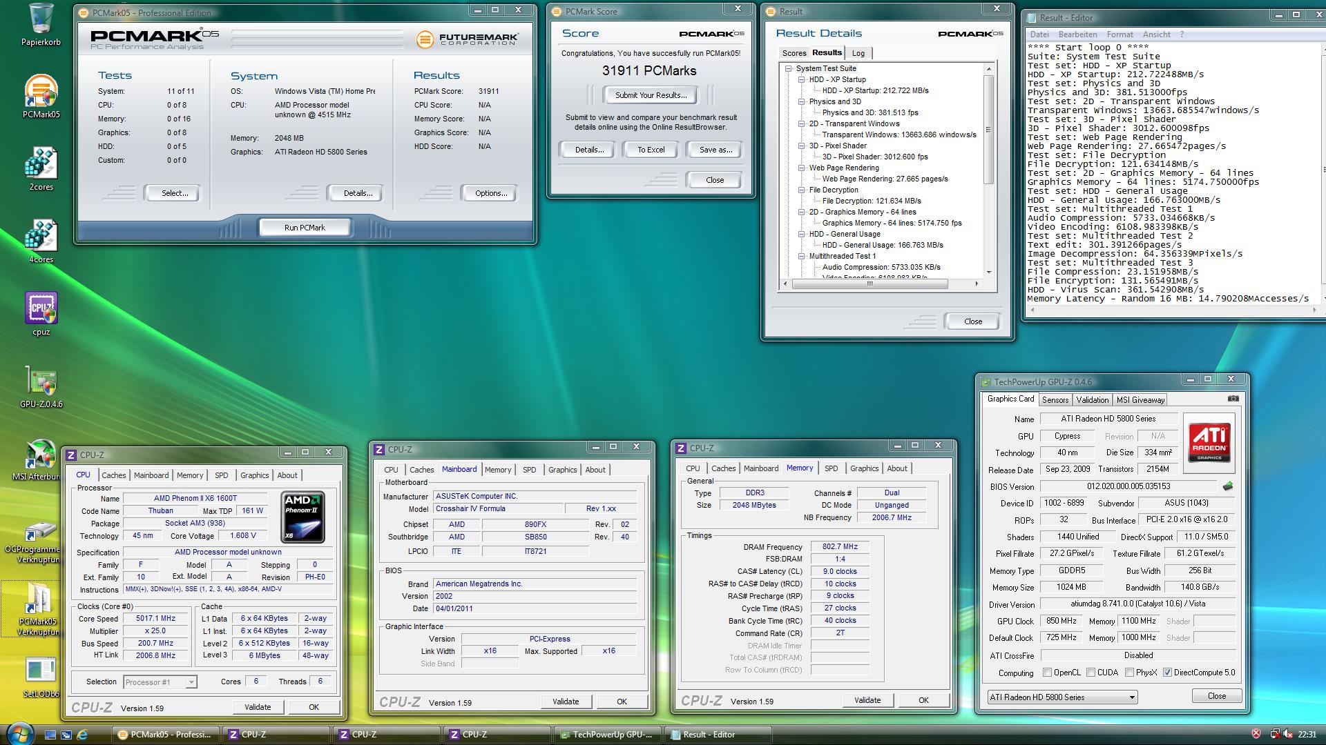This screenshot has height=745, width=1326.
Task: Open the ATI Radeon HD 5800 Series dropdown
Action: (x=1062, y=697)
